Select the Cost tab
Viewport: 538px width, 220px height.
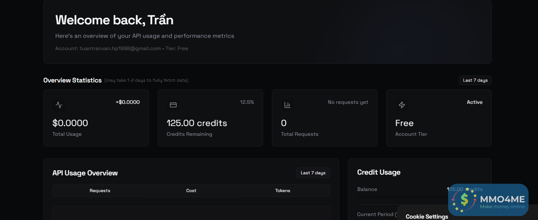[x=191, y=191]
